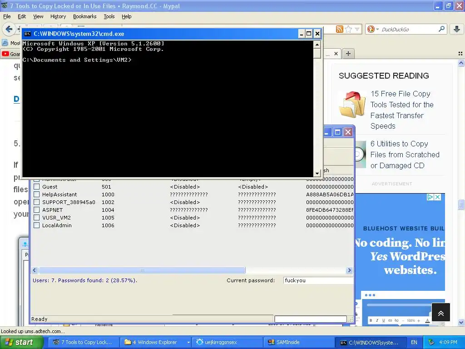The image size is (465, 349).
Task: Click the SAMInside horizontal scrollbar thumb
Action: coord(142,270)
